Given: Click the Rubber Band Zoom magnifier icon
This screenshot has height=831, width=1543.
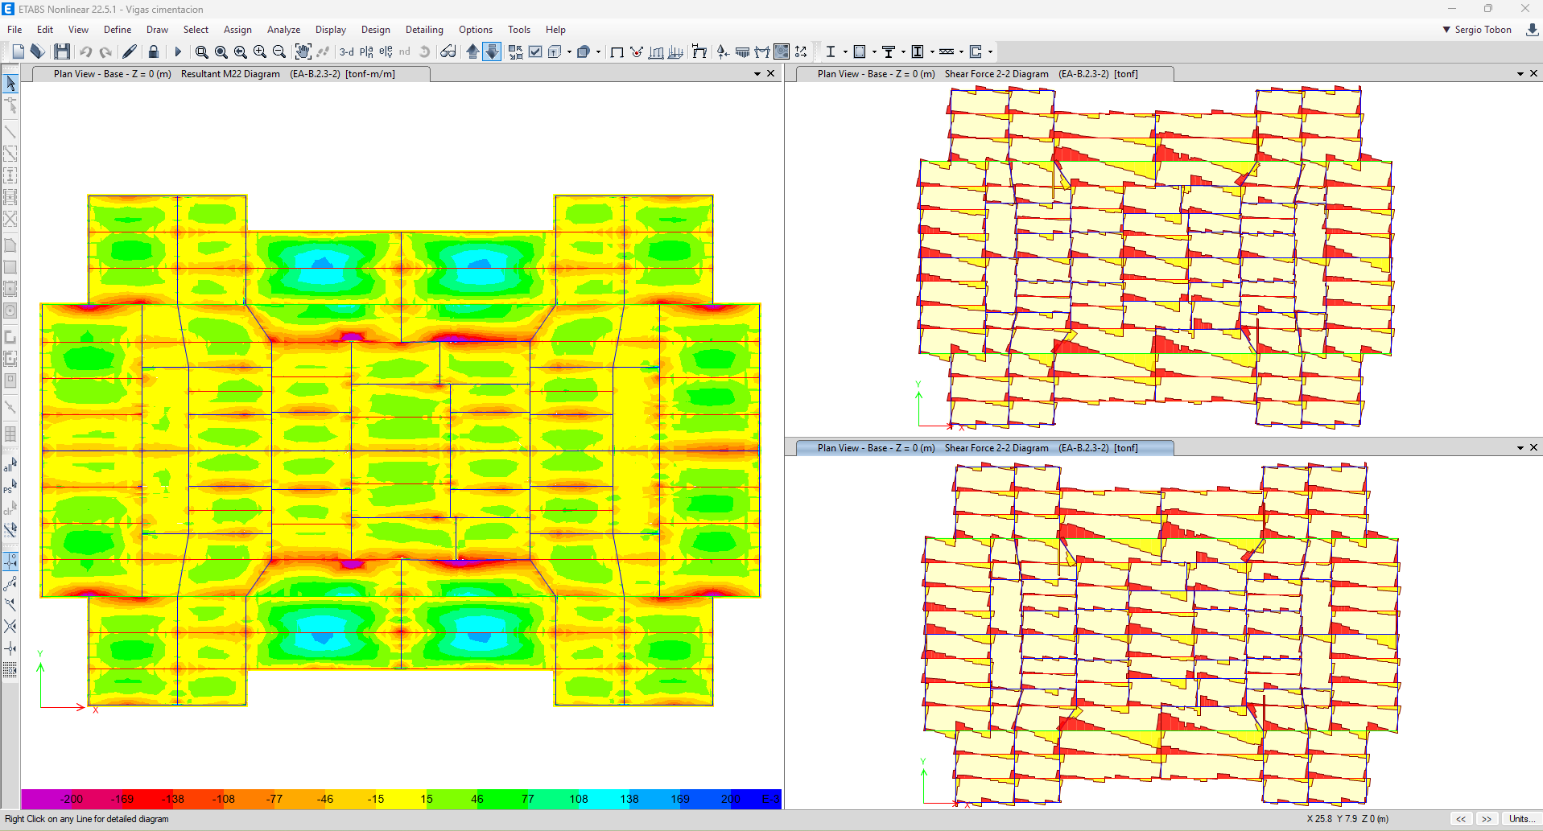Looking at the screenshot, I should pyautogui.click(x=201, y=51).
